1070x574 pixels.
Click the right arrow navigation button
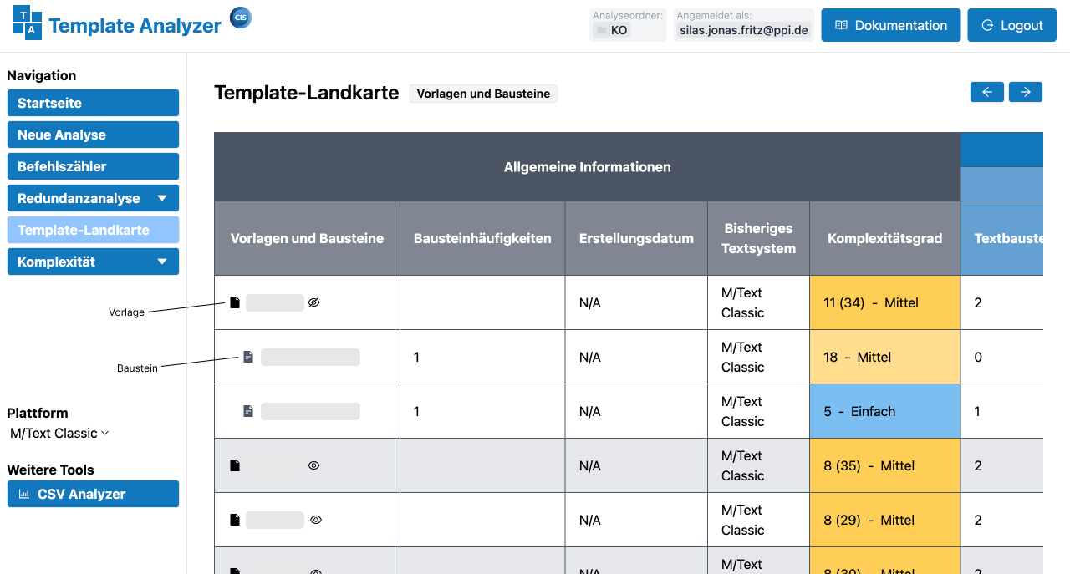pyautogui.click(x=1025, y=92)
